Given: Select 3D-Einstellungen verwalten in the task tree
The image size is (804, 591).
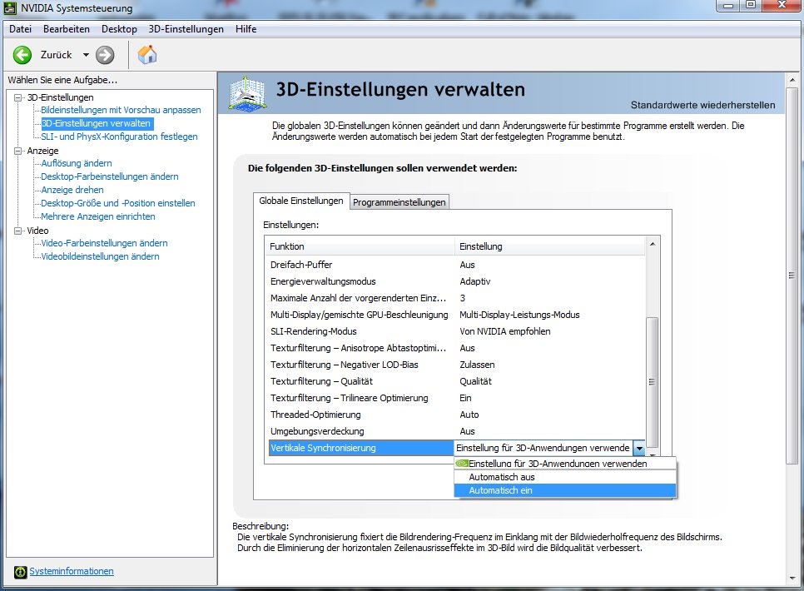Looking at the screenshot, I should click(96, 123).
